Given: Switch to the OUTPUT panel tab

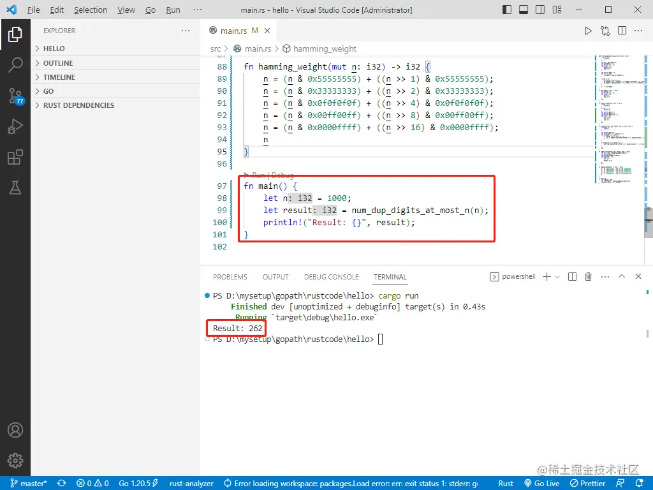Looking at the screenshot, I should coord(275,277).
